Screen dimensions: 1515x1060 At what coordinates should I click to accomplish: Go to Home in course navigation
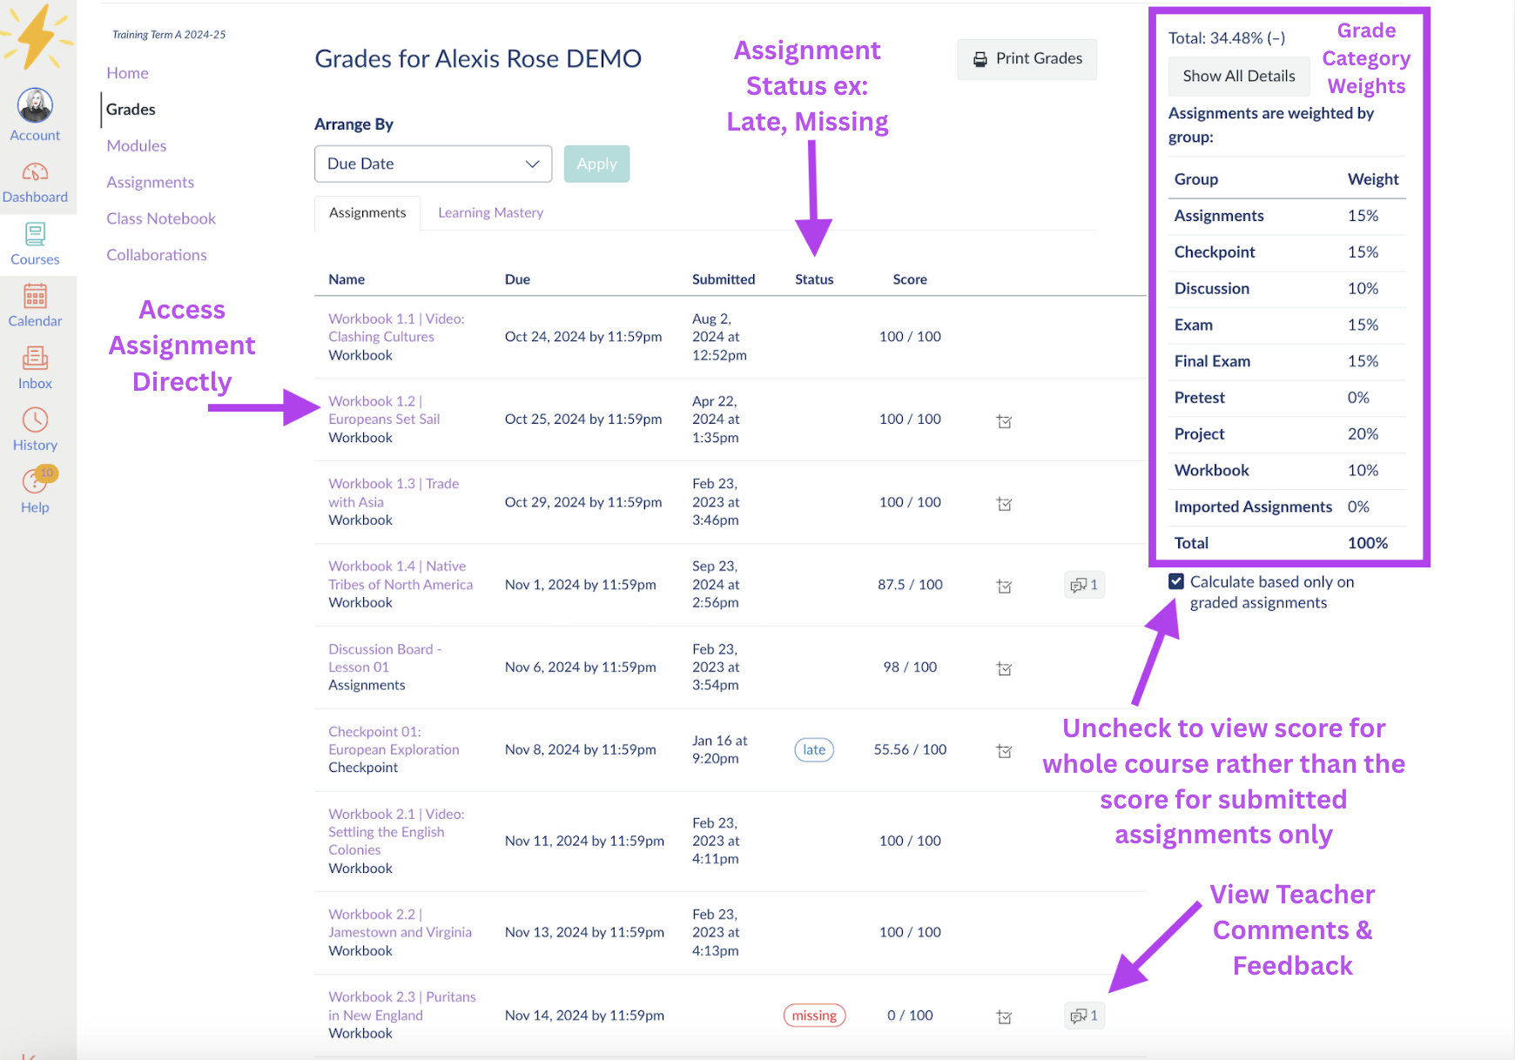[127, 73]
